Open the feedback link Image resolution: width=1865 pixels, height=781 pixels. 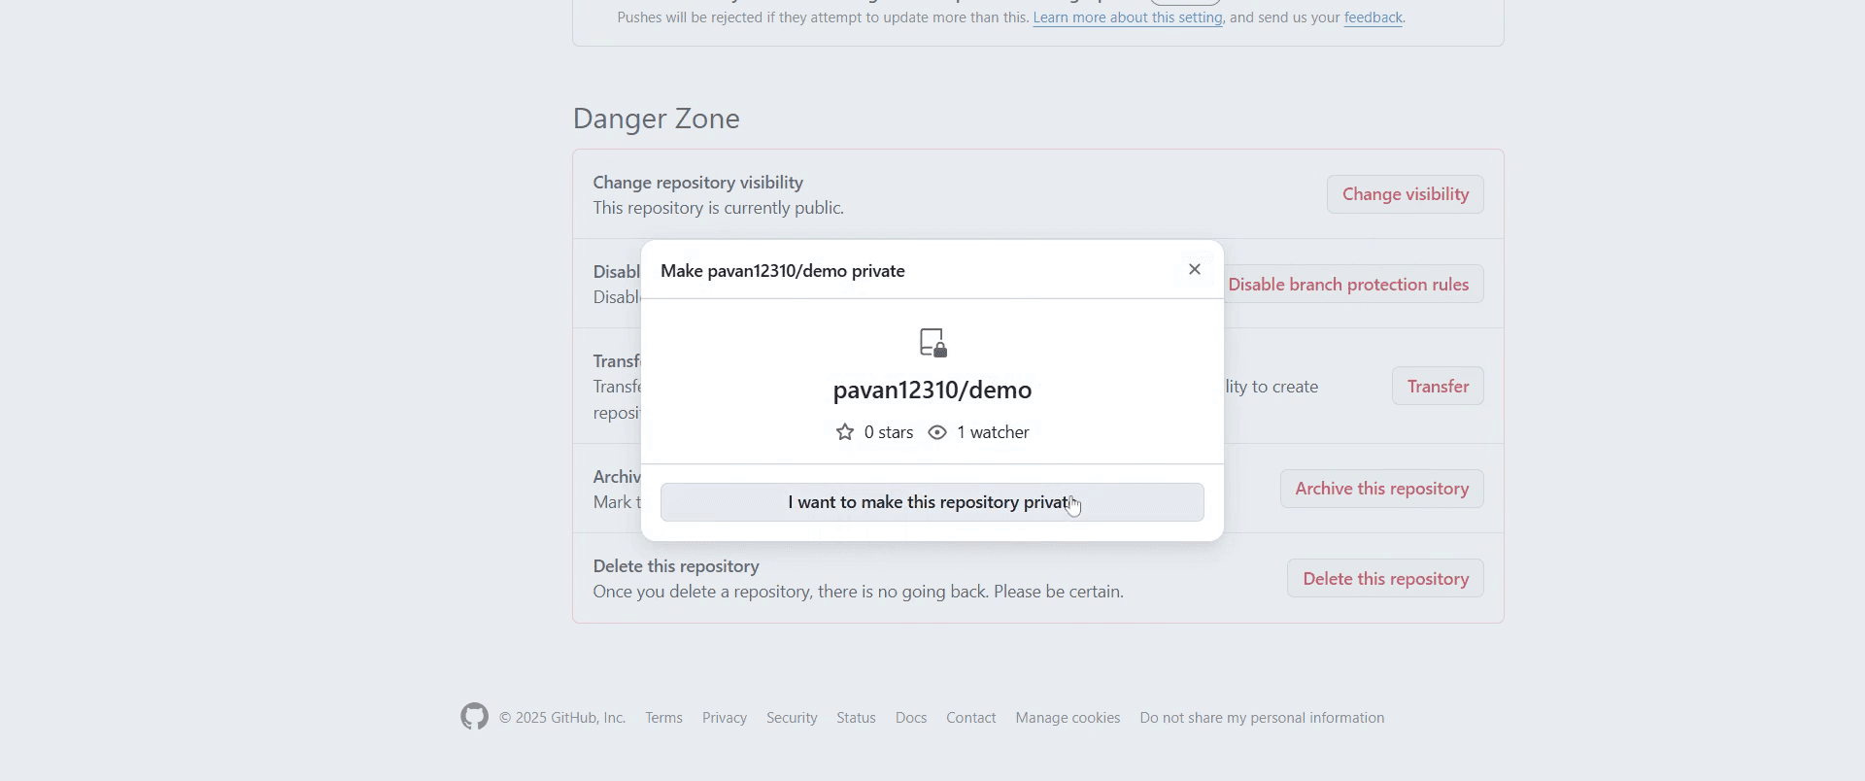tap(1373, 17)
